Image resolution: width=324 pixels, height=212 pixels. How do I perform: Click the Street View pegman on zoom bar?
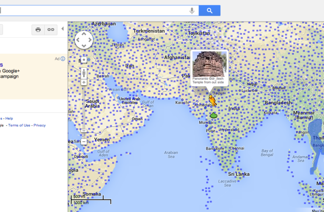(84, 72)
